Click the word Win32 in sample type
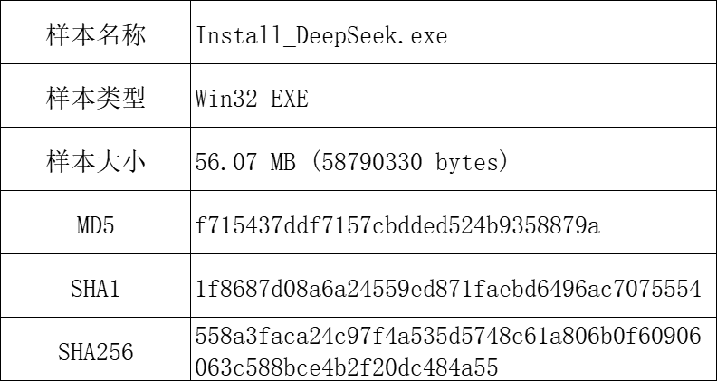This screenshot has height=381, width=717. coord(226,99)
